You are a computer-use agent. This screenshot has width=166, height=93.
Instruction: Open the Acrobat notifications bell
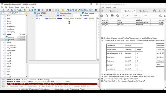click(160, 11)
